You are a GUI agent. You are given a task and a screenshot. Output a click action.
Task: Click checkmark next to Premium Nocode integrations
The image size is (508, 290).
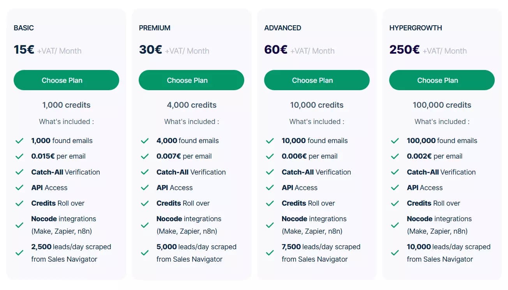pyautogui.click(x=145, y=225)
